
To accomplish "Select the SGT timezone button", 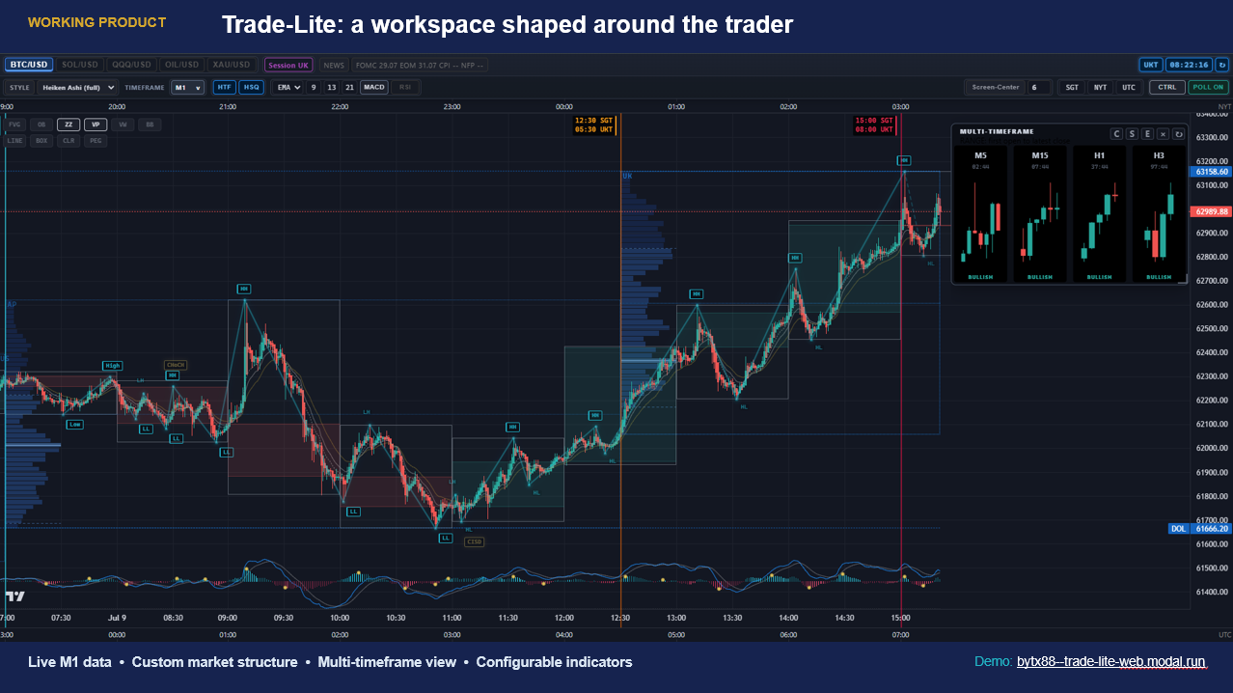I will pyautogui.click(x=1072, y=87).
